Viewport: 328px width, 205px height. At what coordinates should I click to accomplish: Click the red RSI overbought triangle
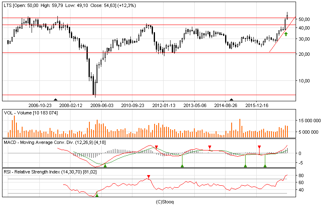point(148,177)
